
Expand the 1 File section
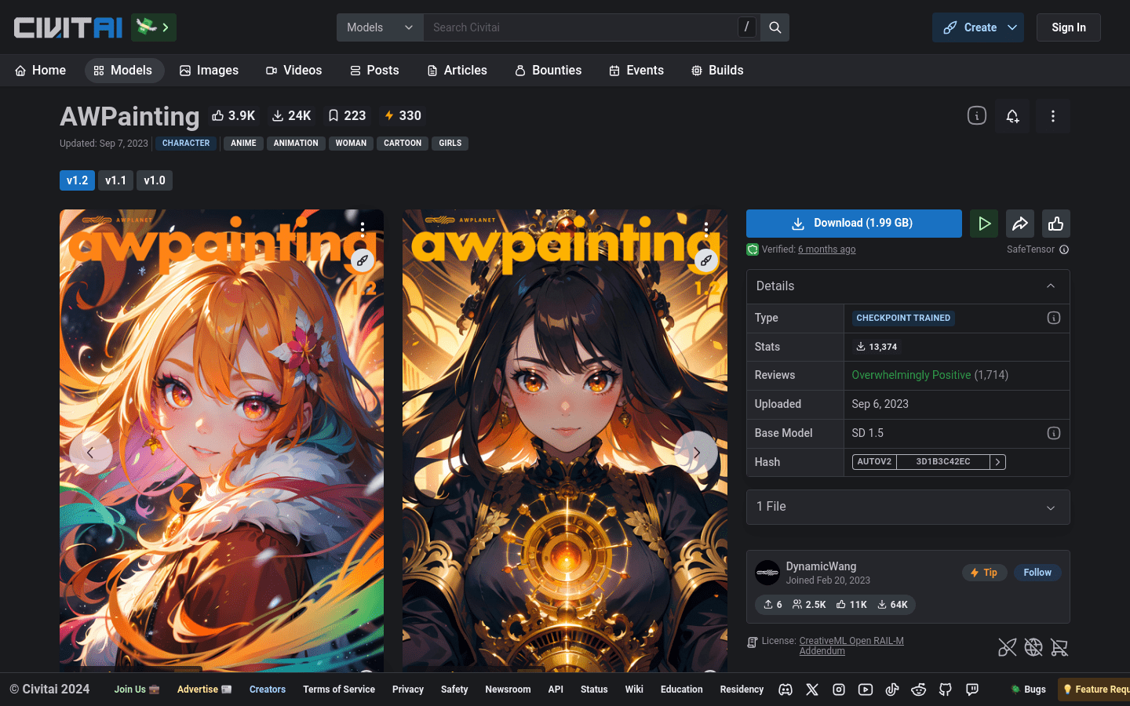908,507
